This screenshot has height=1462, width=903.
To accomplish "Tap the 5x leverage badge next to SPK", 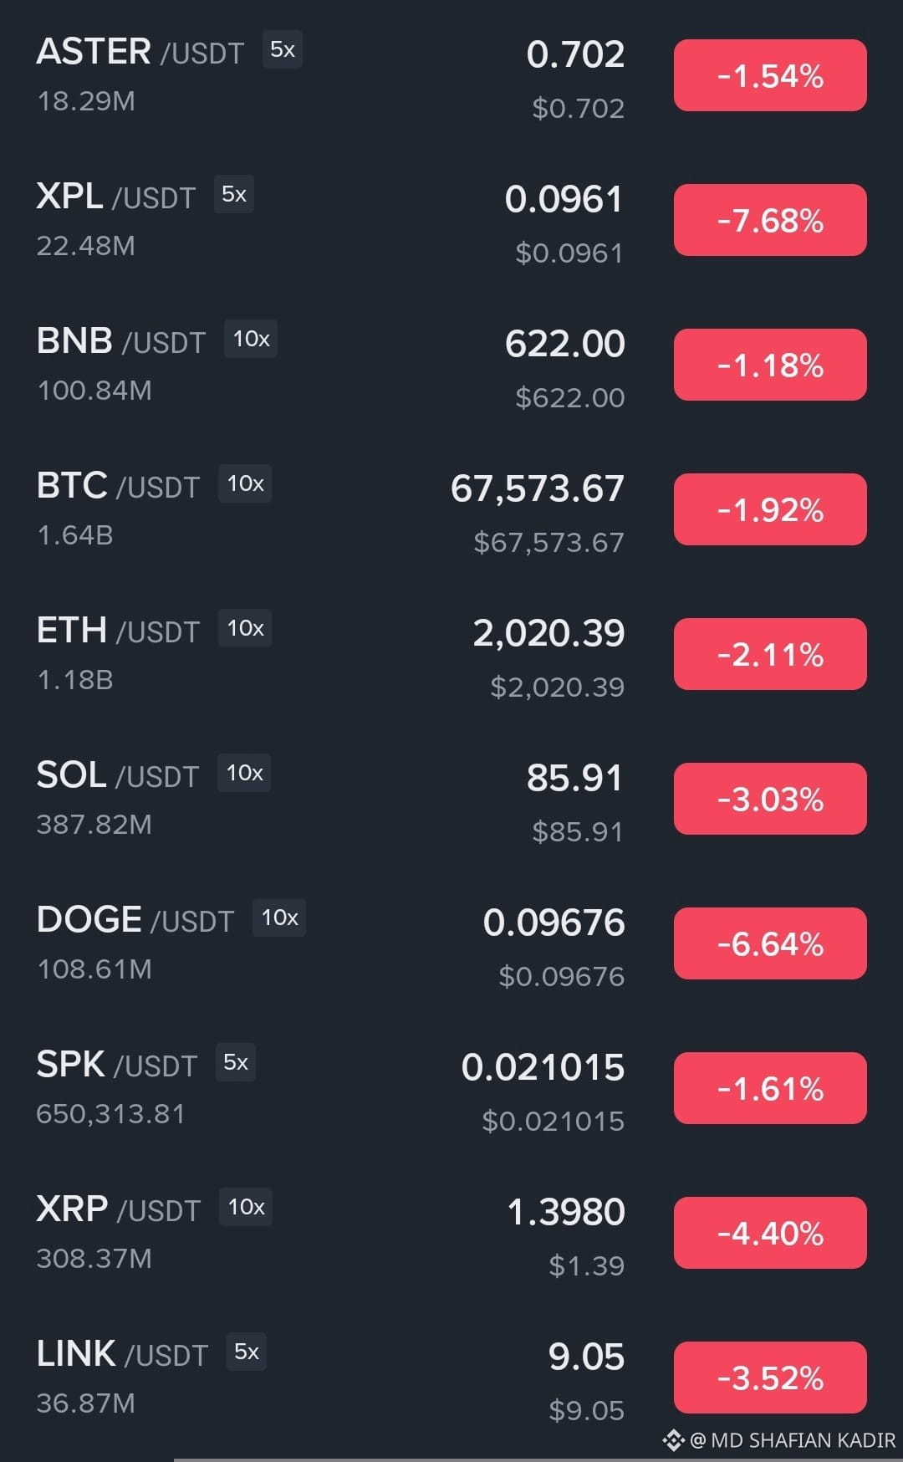I will [x=236, y=1063].
